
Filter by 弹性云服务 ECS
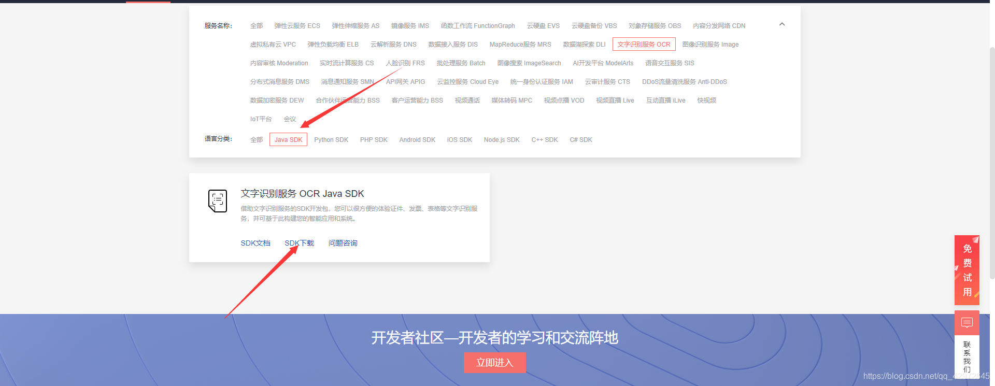(x=297, y=26)
